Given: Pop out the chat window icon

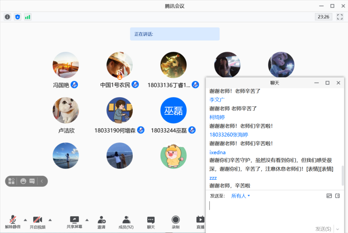Looking at the screenshot, I should click(x=337, y=196).
